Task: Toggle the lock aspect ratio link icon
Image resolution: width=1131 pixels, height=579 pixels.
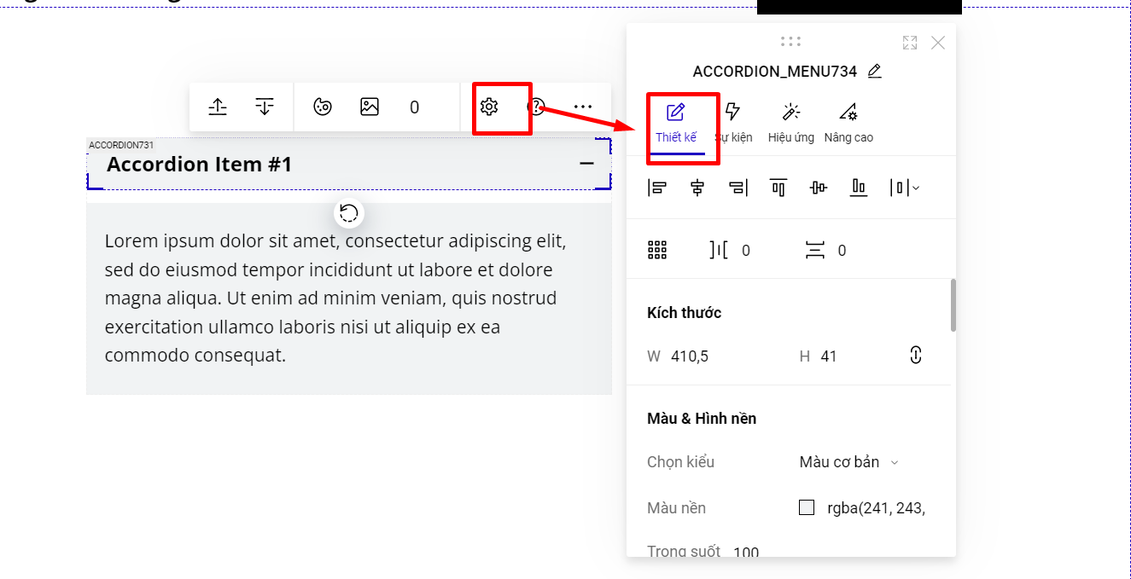Action: pos(916,356)
